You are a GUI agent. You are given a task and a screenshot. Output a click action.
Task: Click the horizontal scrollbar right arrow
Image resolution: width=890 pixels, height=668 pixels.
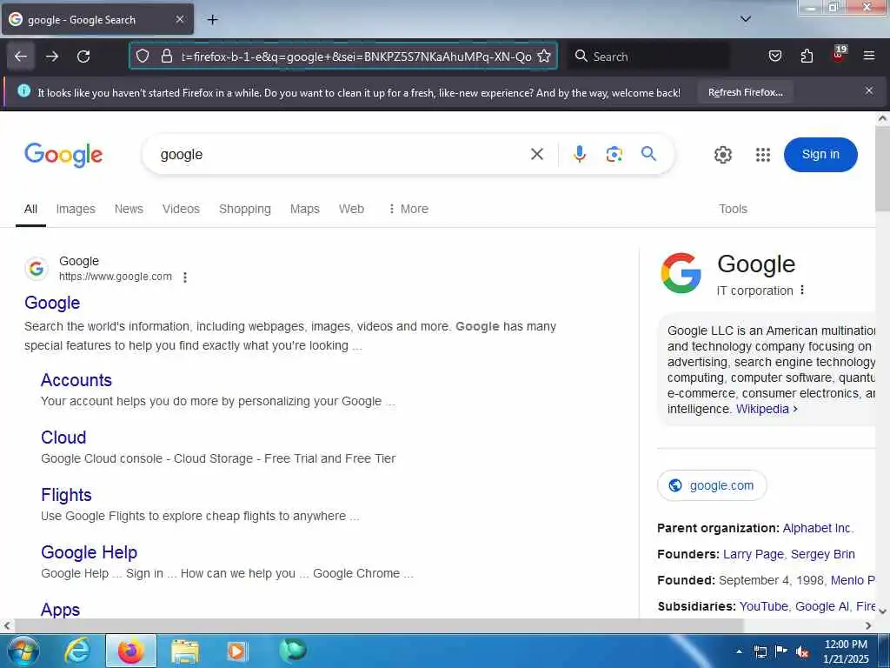[x=868, y=626]
